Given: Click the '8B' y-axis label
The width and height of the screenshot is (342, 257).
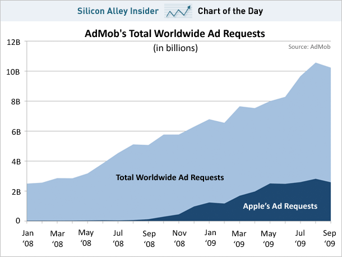Looking at the screenshot, I should pos(16,102).
